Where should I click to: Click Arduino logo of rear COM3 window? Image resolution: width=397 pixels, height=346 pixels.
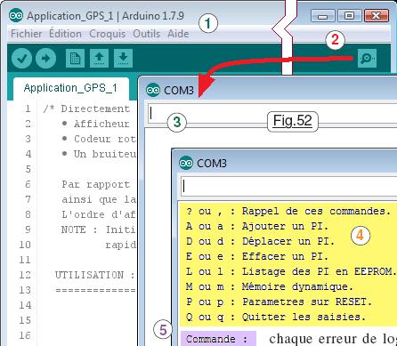click(x=153, y=90)
